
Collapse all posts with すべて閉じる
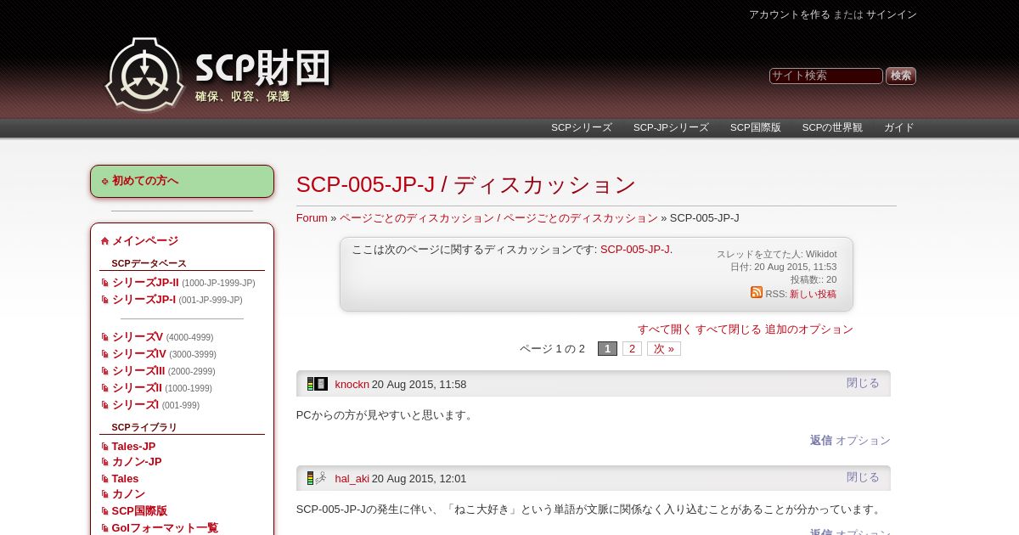[x=729, y=329]
